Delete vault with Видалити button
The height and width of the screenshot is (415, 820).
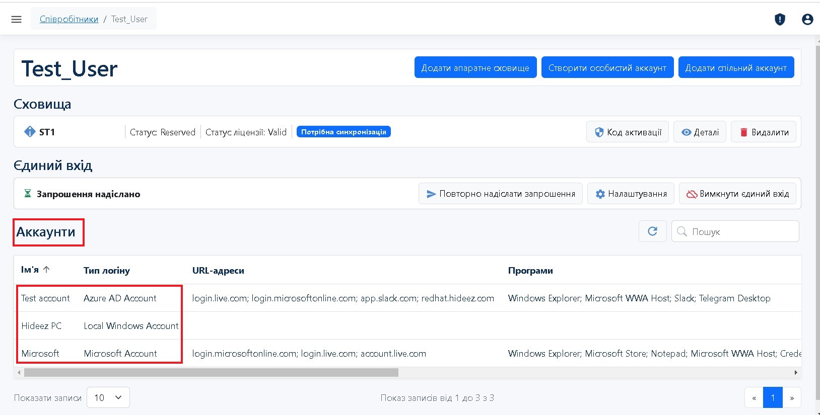point(763,132)
